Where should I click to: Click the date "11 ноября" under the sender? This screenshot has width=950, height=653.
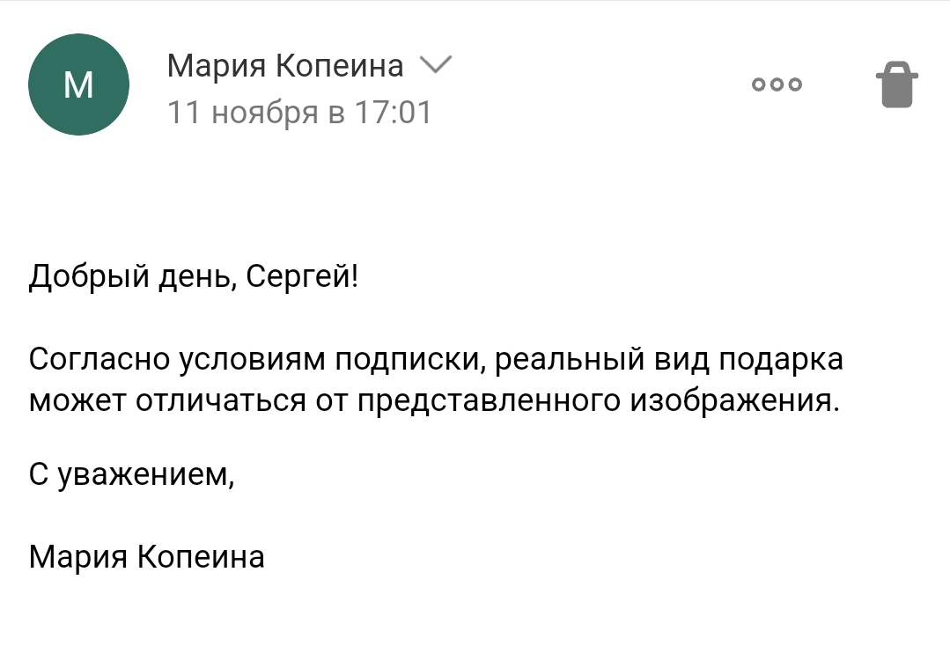[244, 113]
